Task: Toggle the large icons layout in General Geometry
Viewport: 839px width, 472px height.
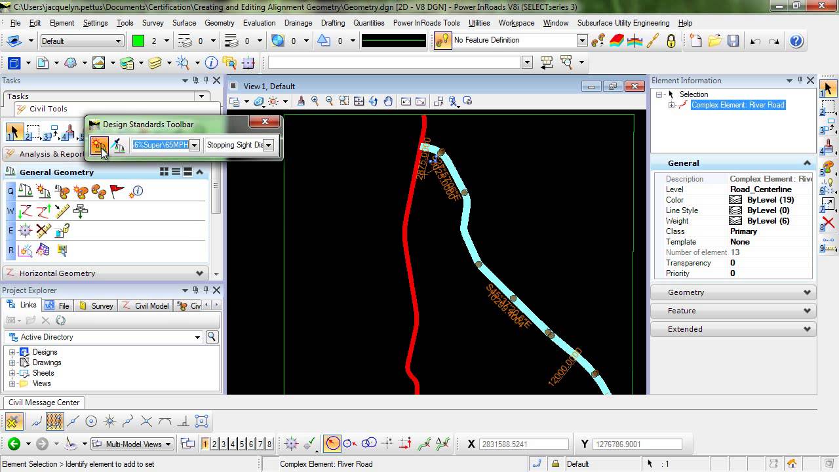Action: pos(164,172)
